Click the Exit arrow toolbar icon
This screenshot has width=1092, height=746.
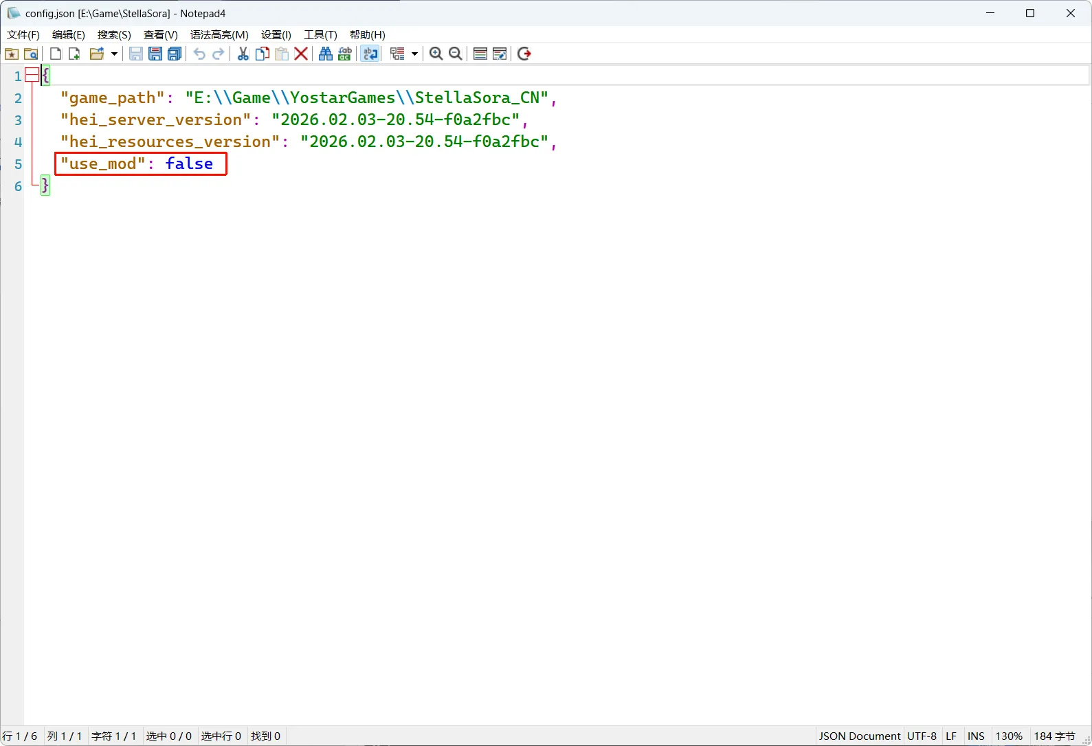(x=524, y=54)
